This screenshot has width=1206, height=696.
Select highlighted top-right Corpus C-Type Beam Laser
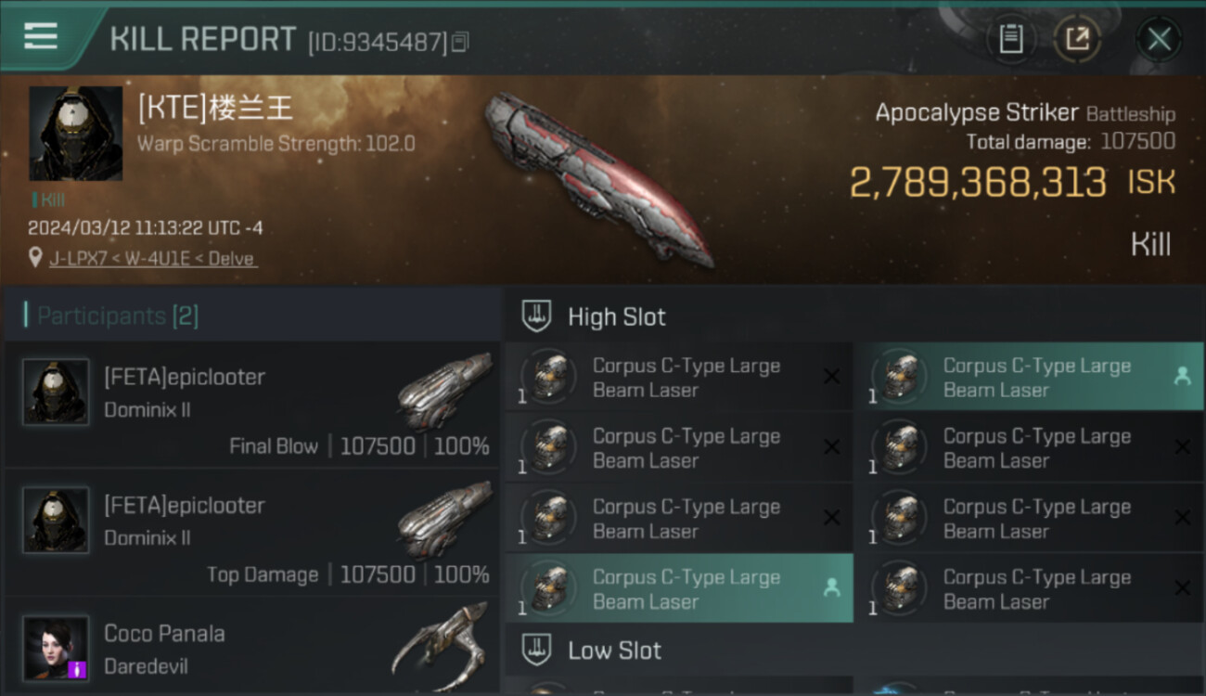pyautogui.click(x=1029, y=377)
